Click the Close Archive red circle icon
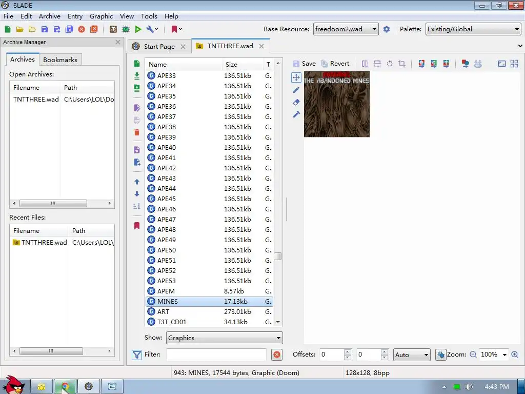This screenshot has height=394, width=525. [x=82, y=29]
